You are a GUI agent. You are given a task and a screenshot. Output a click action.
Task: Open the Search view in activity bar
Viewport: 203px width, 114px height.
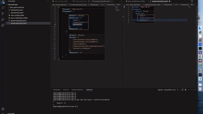tap(3, 8)
